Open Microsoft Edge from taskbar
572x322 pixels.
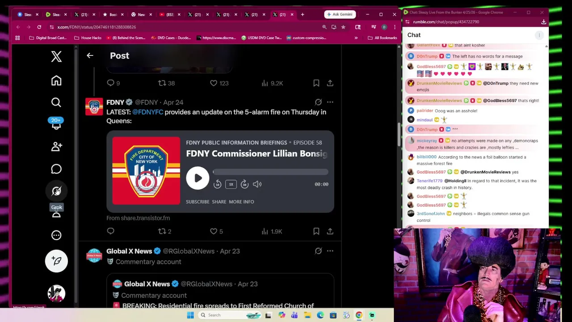(x=320, y=315)
